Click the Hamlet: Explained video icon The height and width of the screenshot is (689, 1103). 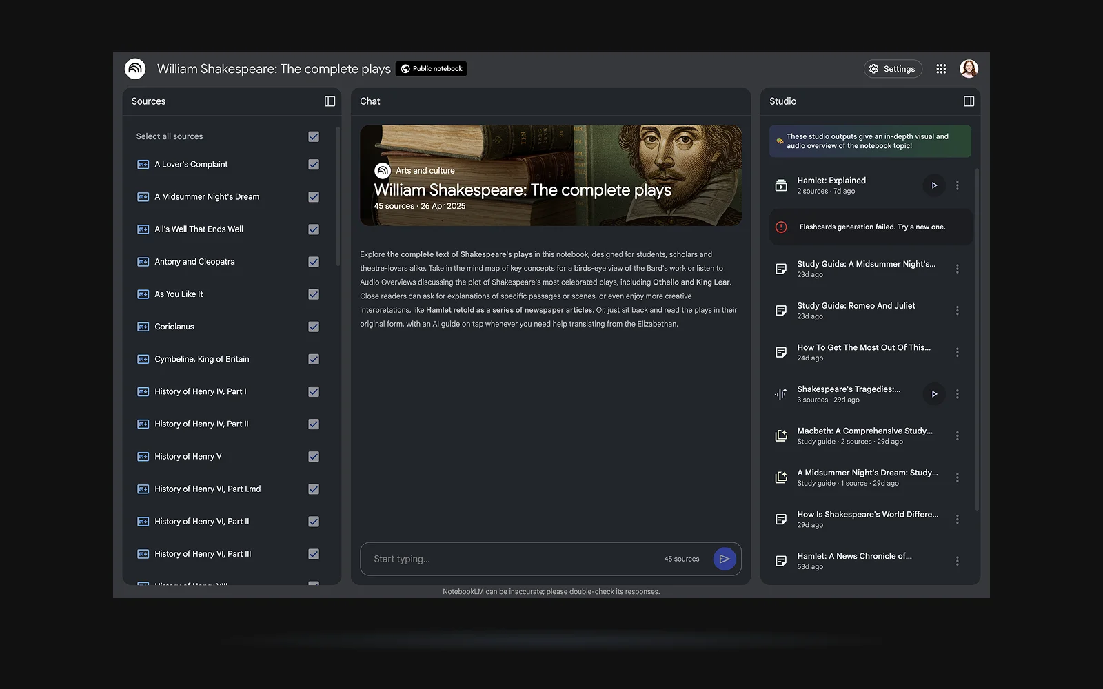tap(781, 185)
